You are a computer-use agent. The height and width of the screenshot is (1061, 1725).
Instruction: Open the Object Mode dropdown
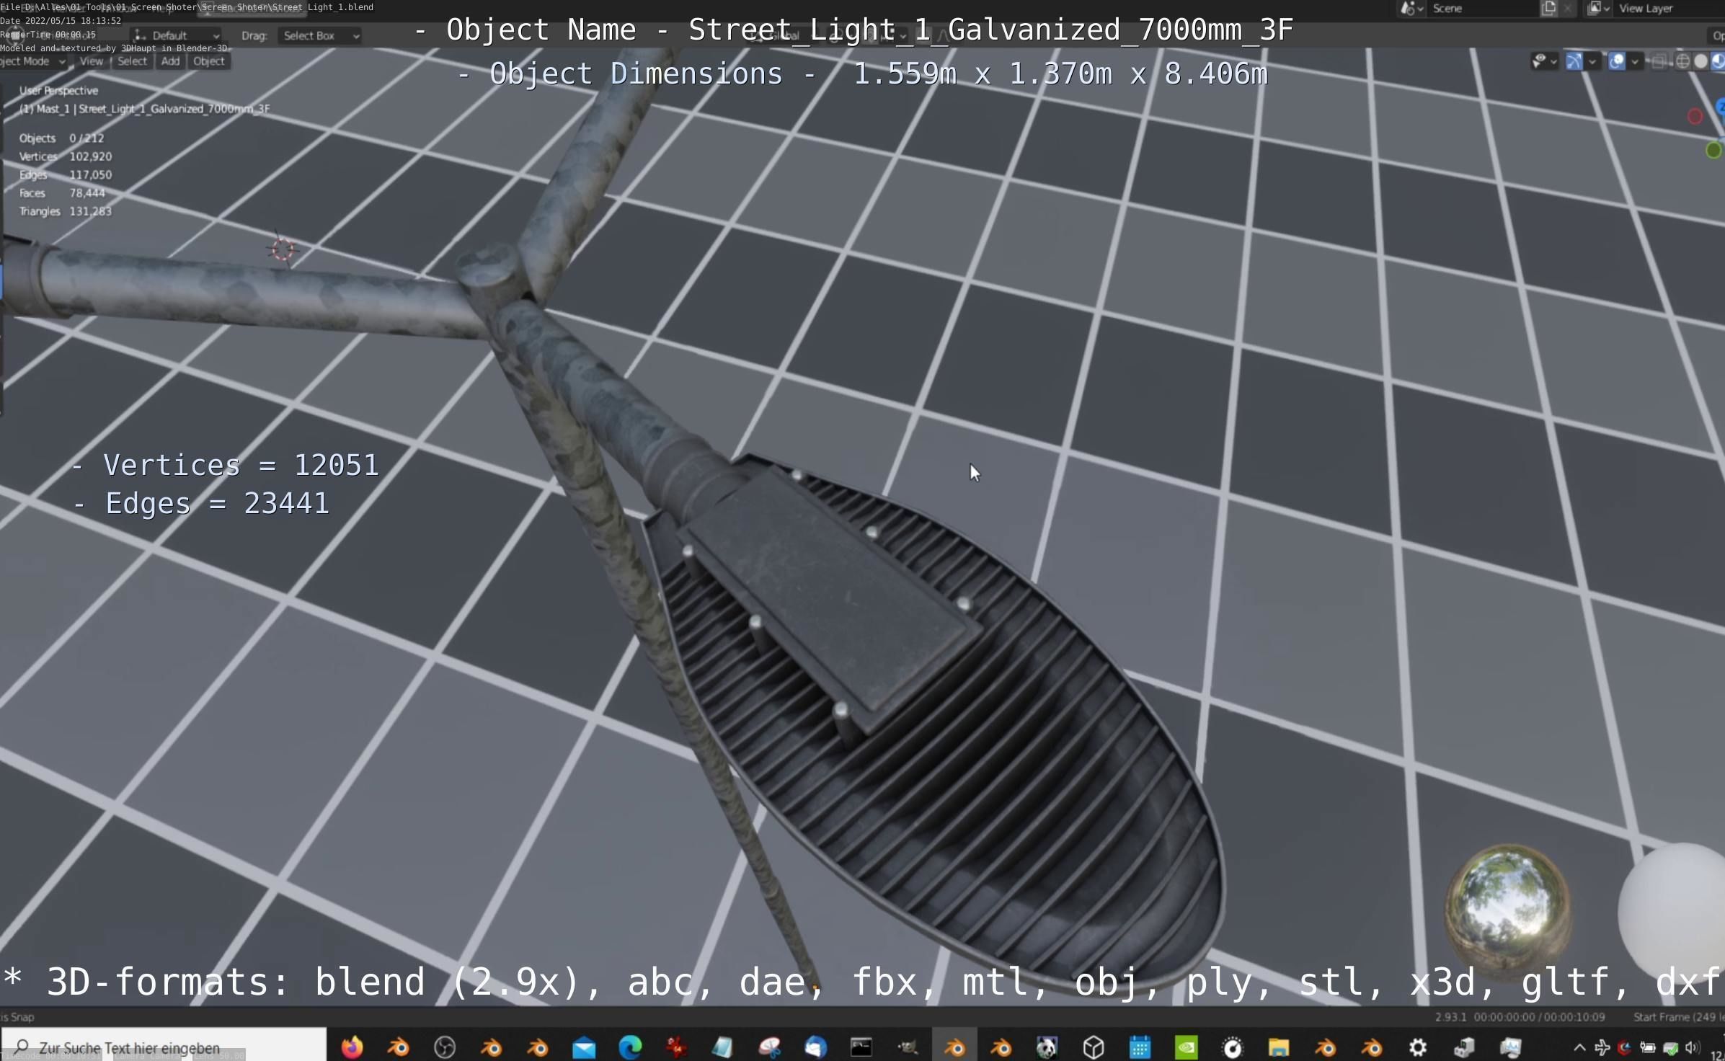(32, 61)
